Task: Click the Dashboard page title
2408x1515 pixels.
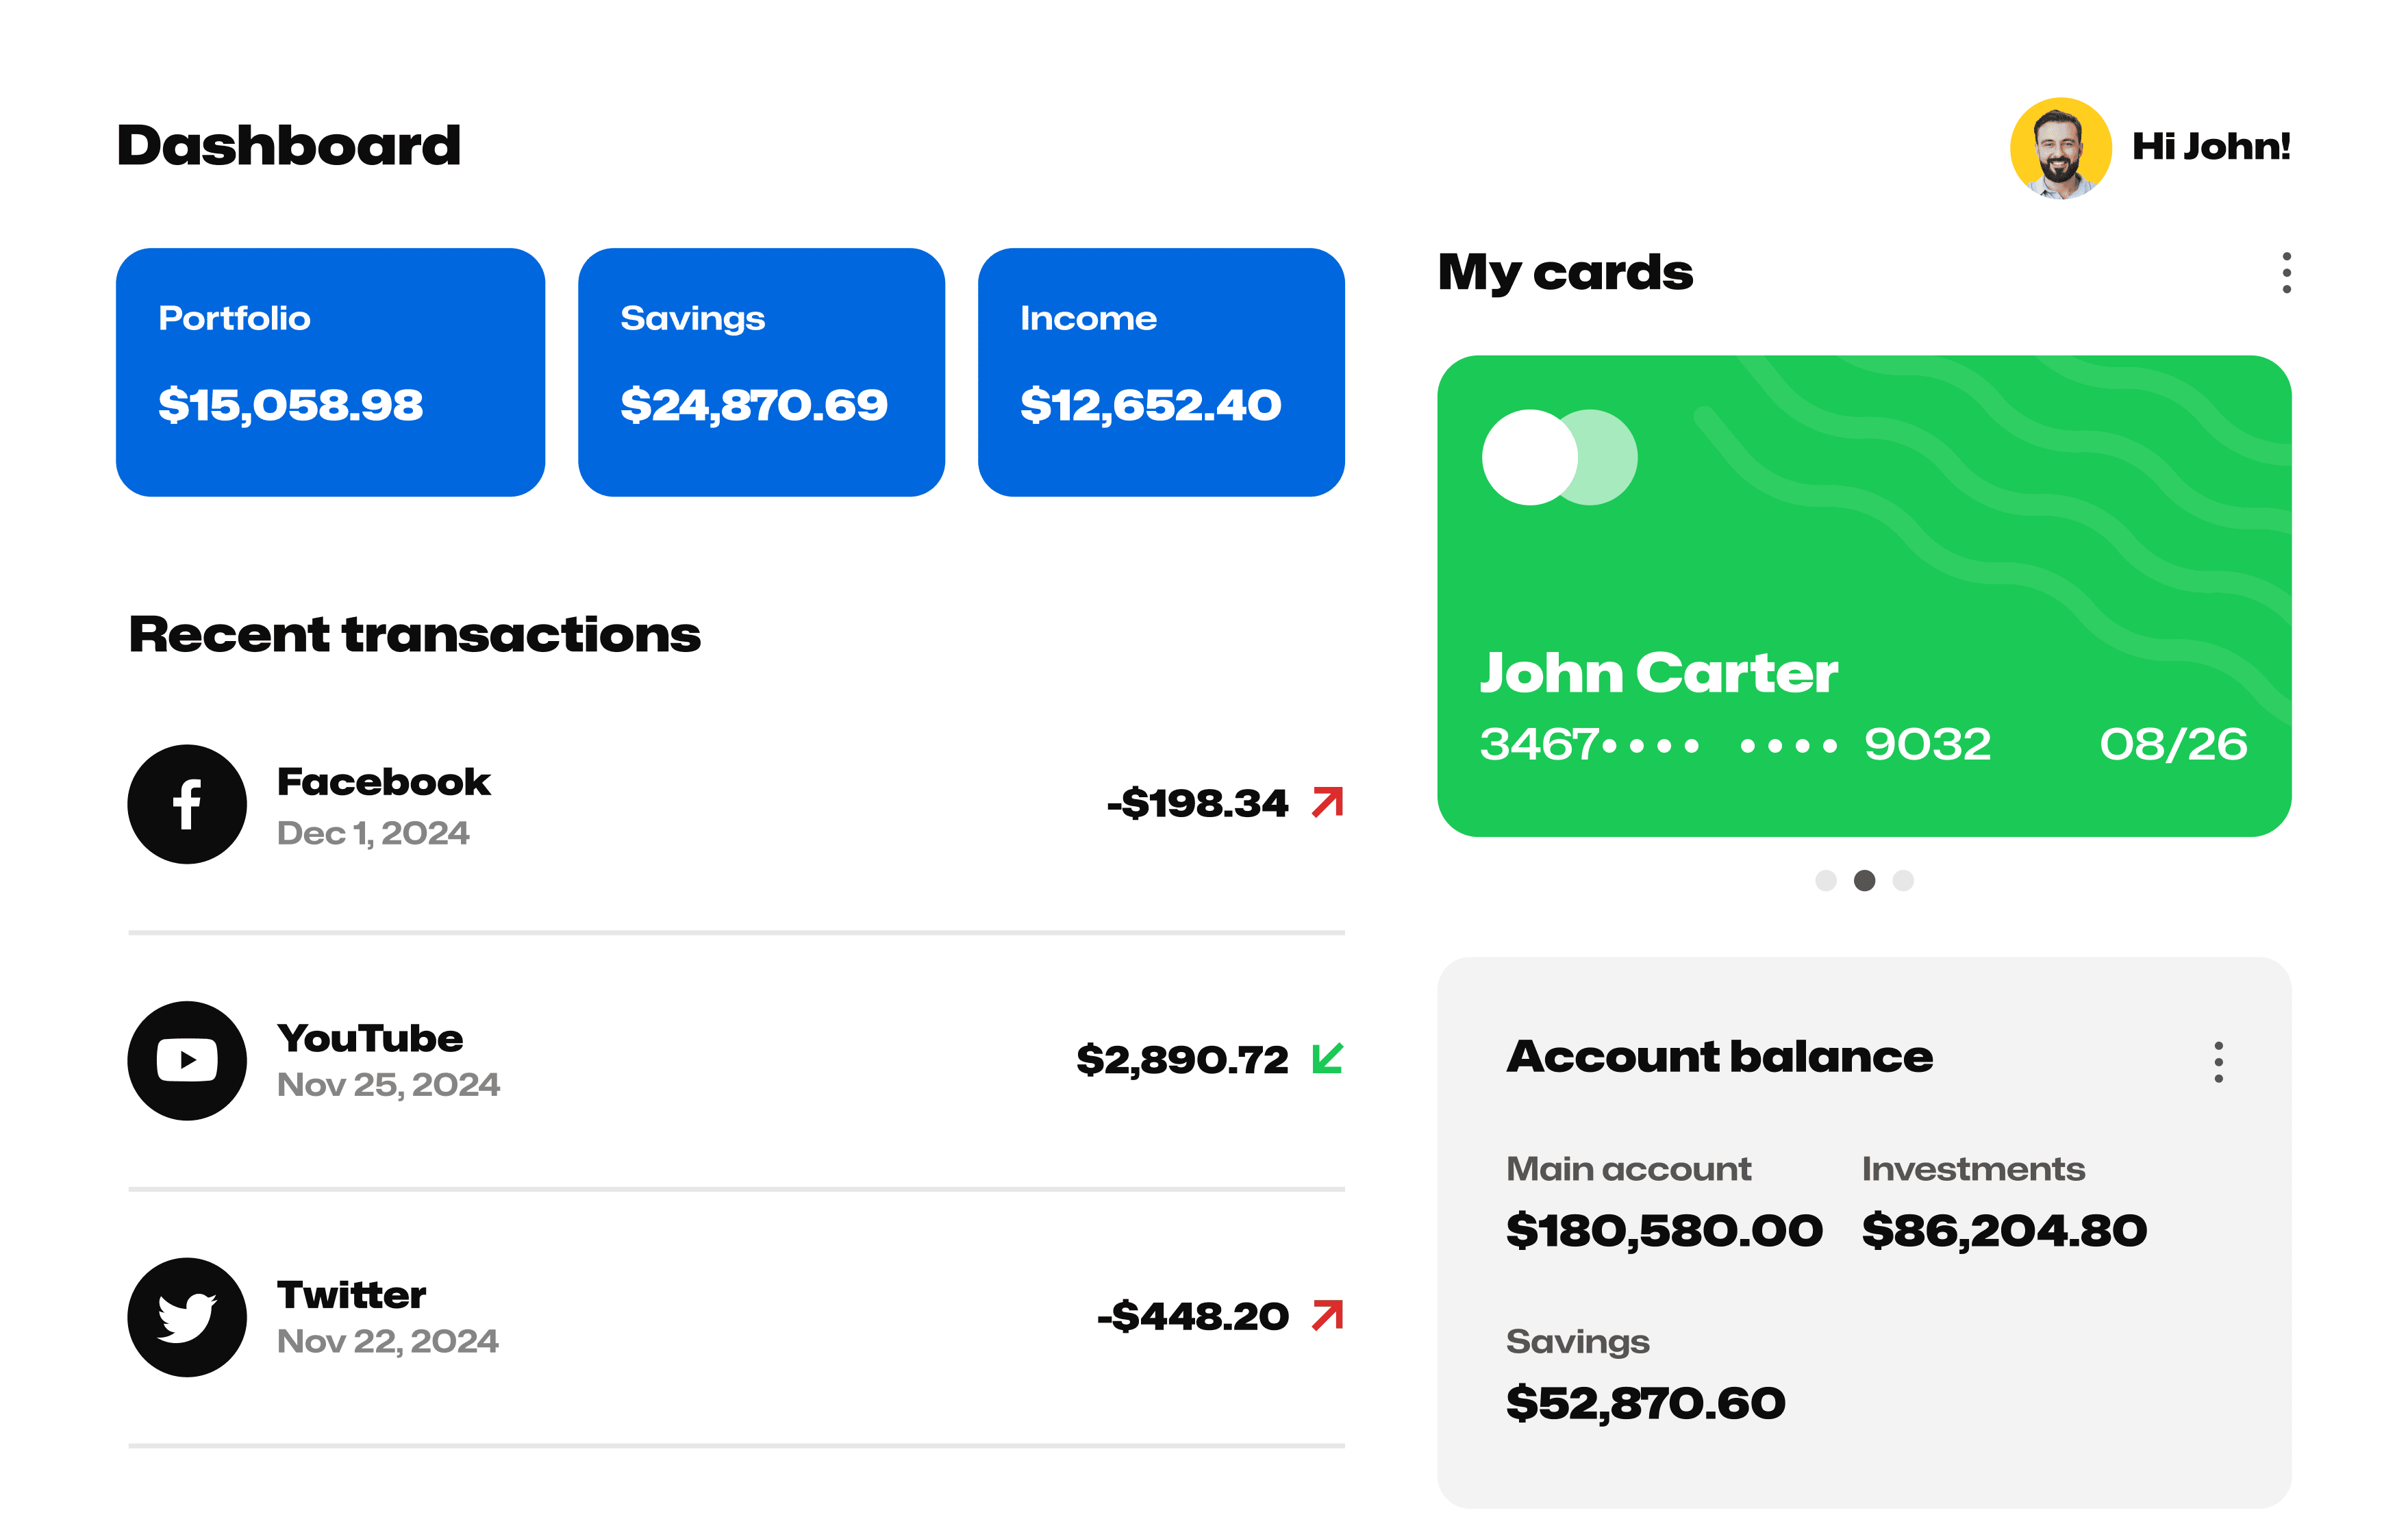Action: pos(289,146)
